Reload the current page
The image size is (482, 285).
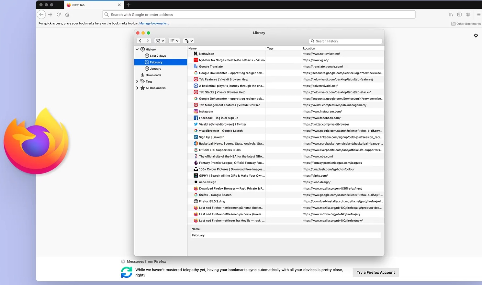(59, 15)
